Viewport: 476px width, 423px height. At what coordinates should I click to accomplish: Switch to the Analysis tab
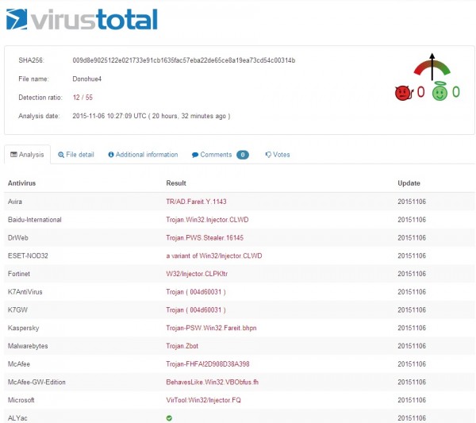click(27, 155)
